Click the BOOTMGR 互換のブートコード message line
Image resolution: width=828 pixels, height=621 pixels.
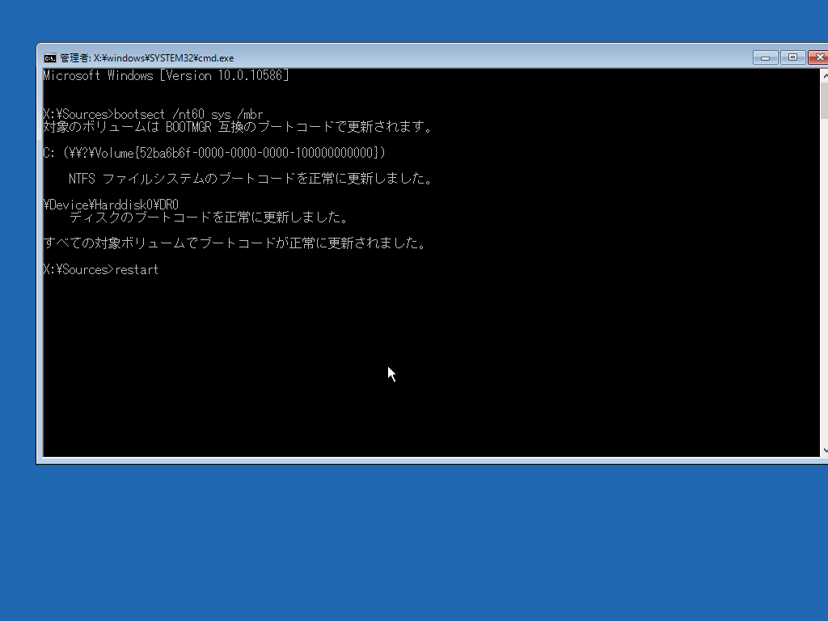[238, 127]
